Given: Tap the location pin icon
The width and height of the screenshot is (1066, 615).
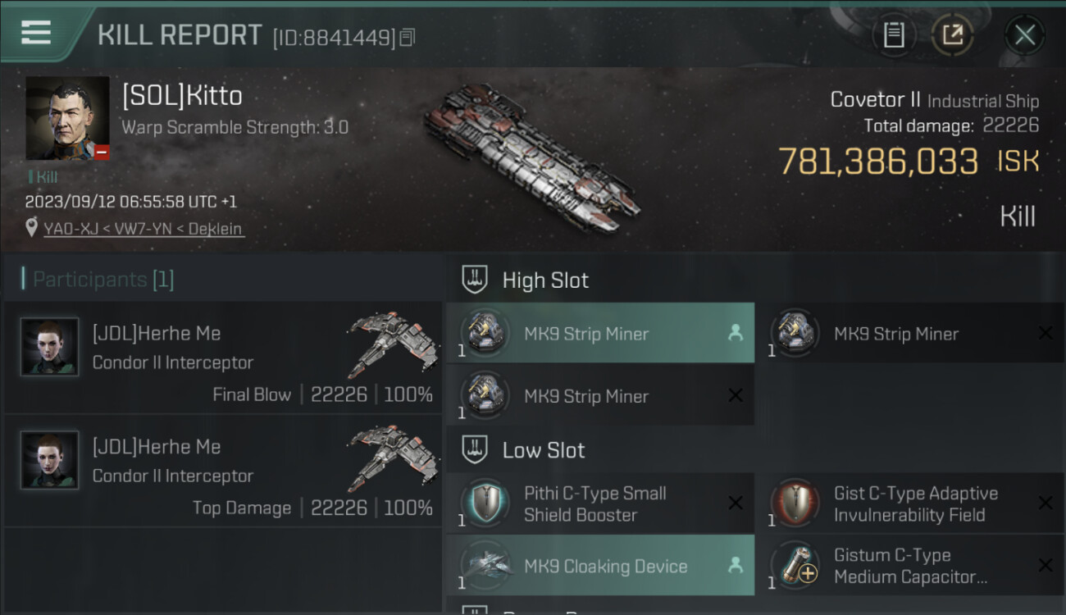Looking at the screenshot, I should tap(32, 228).
